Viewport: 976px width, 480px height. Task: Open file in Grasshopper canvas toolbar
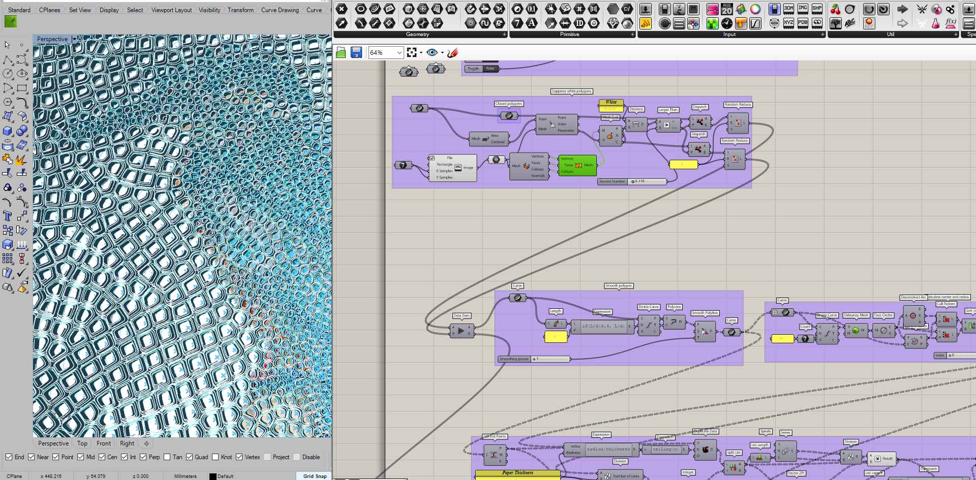tap(341, 52)
